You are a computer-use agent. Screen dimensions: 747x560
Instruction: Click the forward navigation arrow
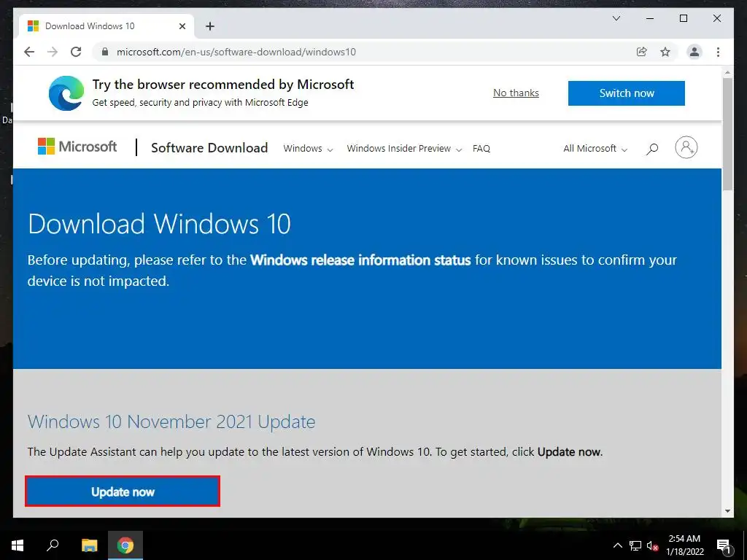(x=53, y=52)
